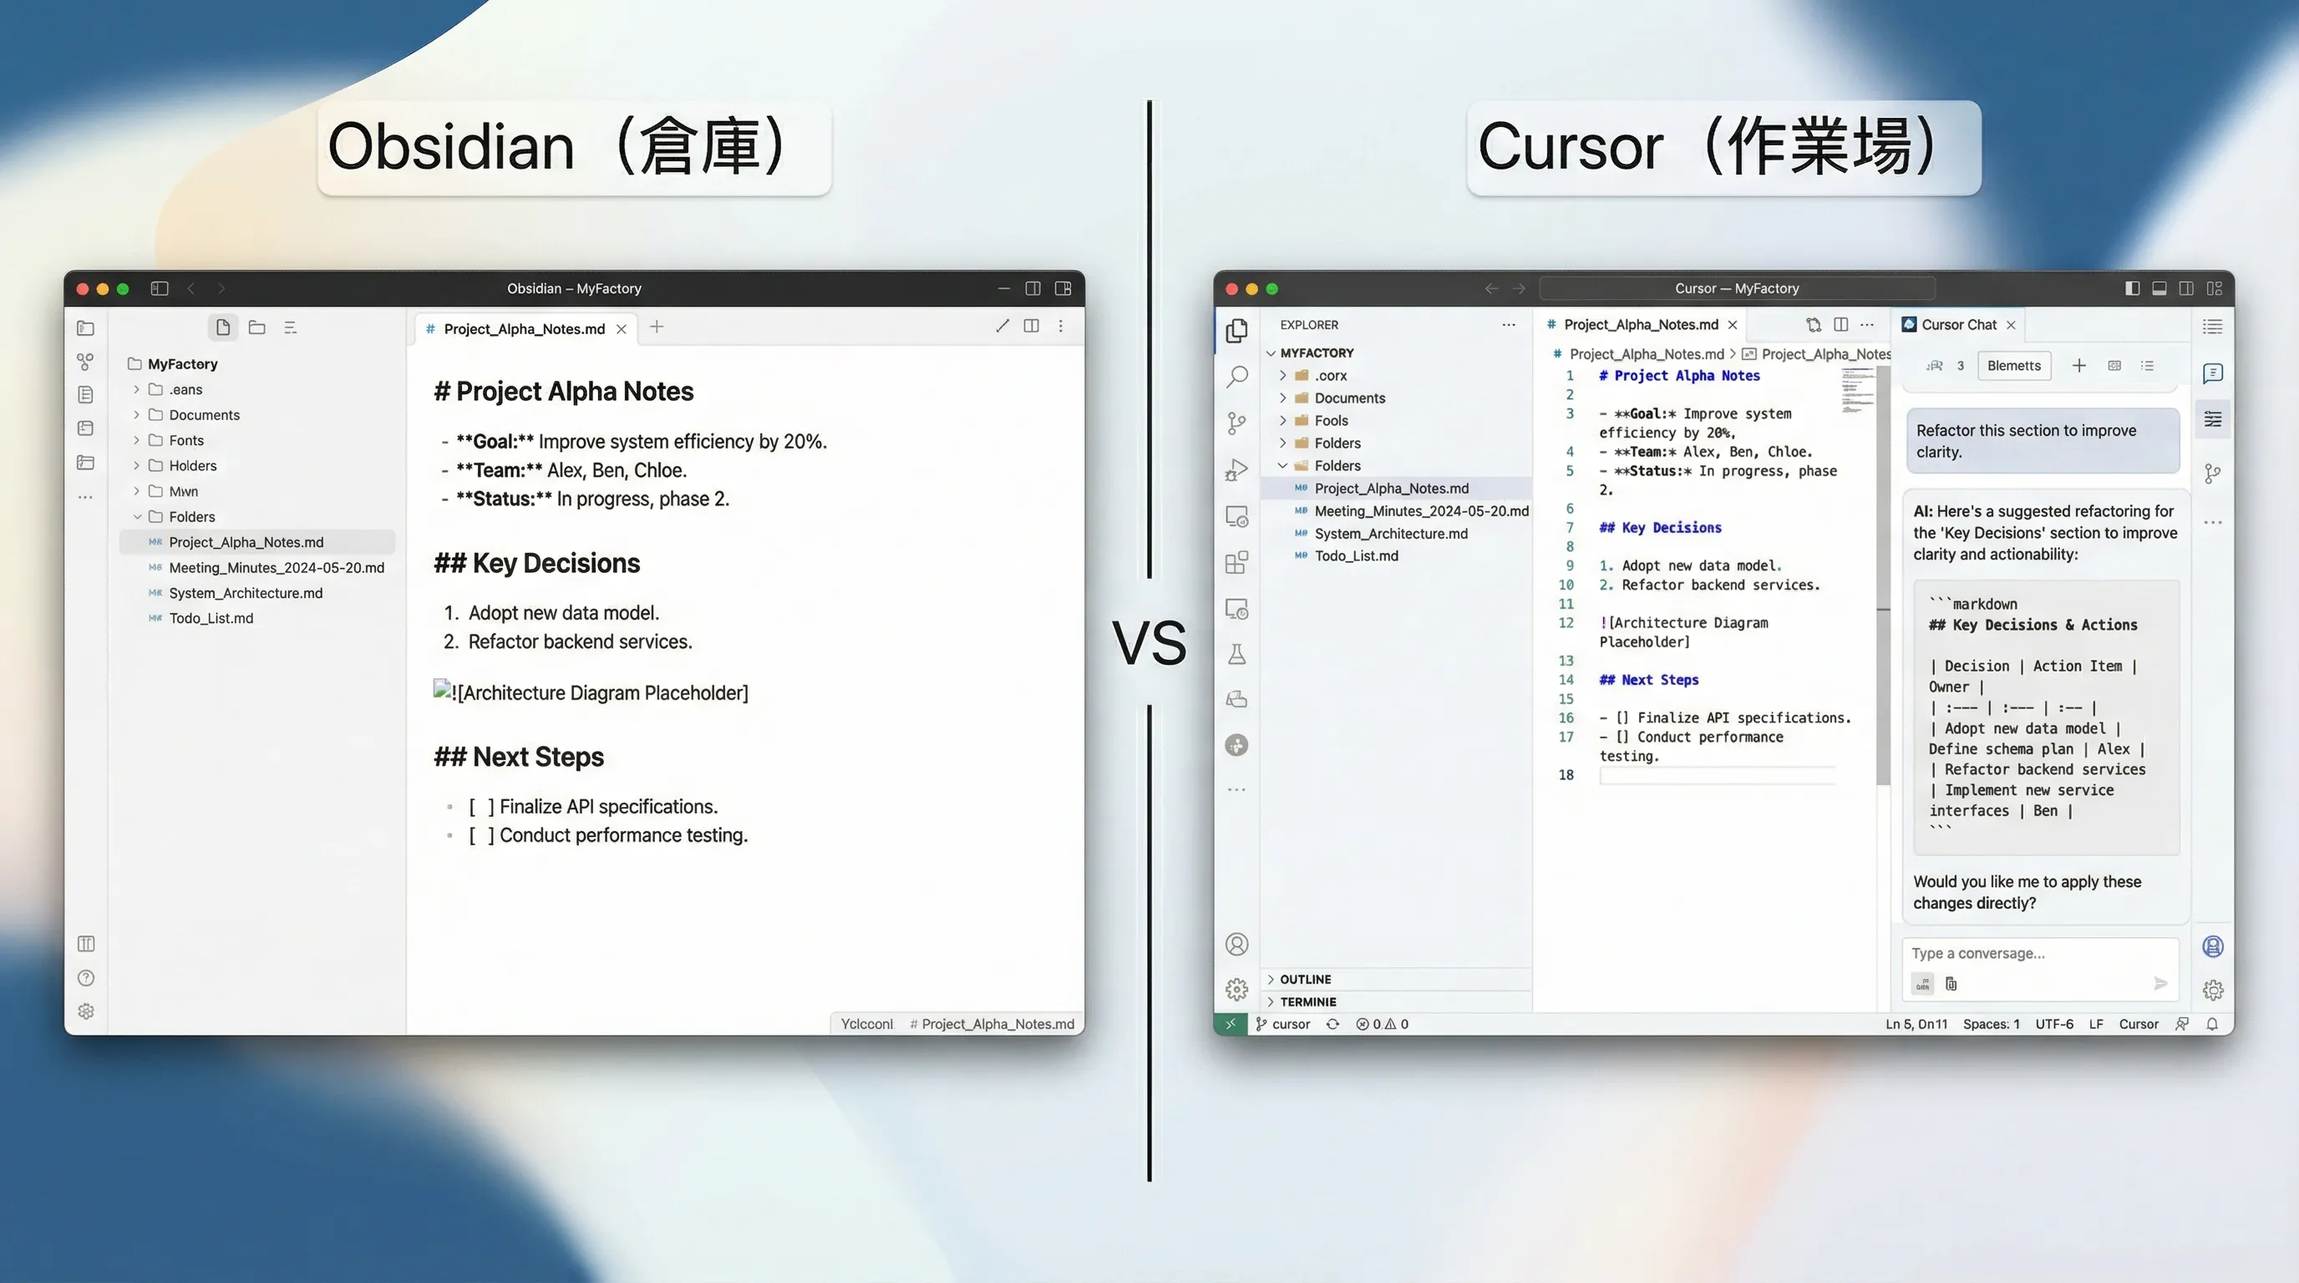
Task: Switch to the Project_Alpha_Notes.md editor tab
Action: 1640,324
